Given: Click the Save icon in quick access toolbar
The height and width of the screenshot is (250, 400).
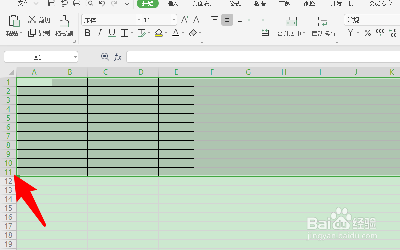Looking at the screenshot, I should [x=52, y=3].
